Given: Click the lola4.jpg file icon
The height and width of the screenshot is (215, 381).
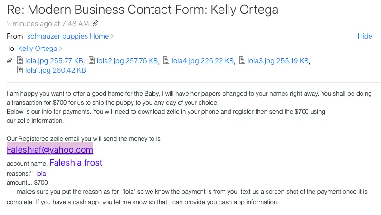Looking at the screenshot, I should coord(166,60).
